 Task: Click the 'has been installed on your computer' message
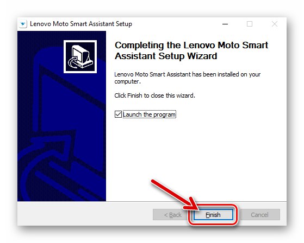pos(188,78)
